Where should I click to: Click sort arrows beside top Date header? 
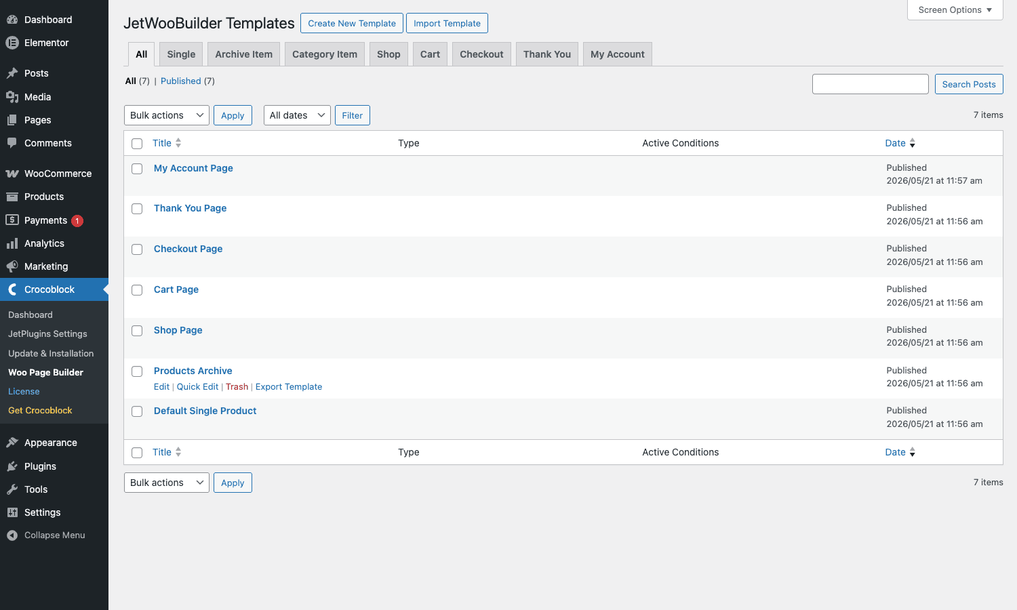pyautogui.click(x=913, y=143)
